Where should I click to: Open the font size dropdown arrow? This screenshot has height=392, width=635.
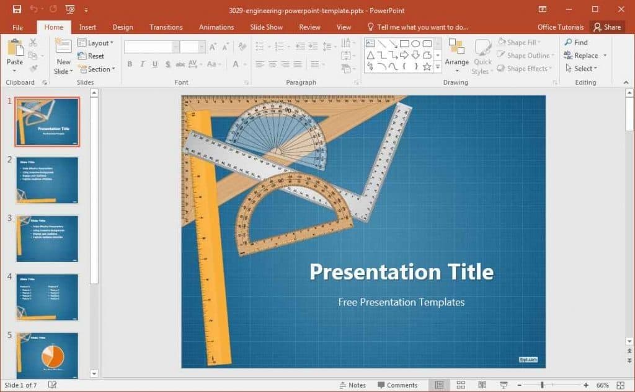pyautogui.click(x=202, y=47)
